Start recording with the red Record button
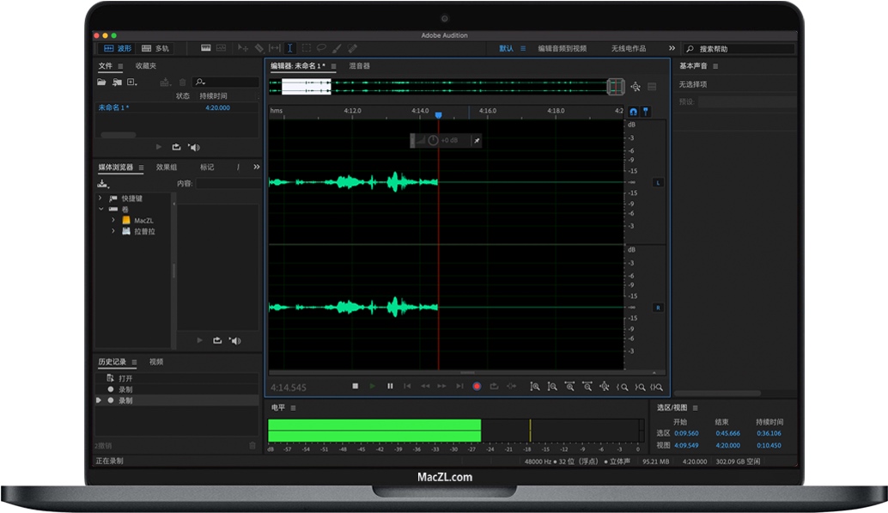Viewport: 888px width, 513px height. coord(477,386)
